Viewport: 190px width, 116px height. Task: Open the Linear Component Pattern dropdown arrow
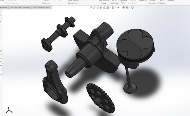tap(30, 4)
